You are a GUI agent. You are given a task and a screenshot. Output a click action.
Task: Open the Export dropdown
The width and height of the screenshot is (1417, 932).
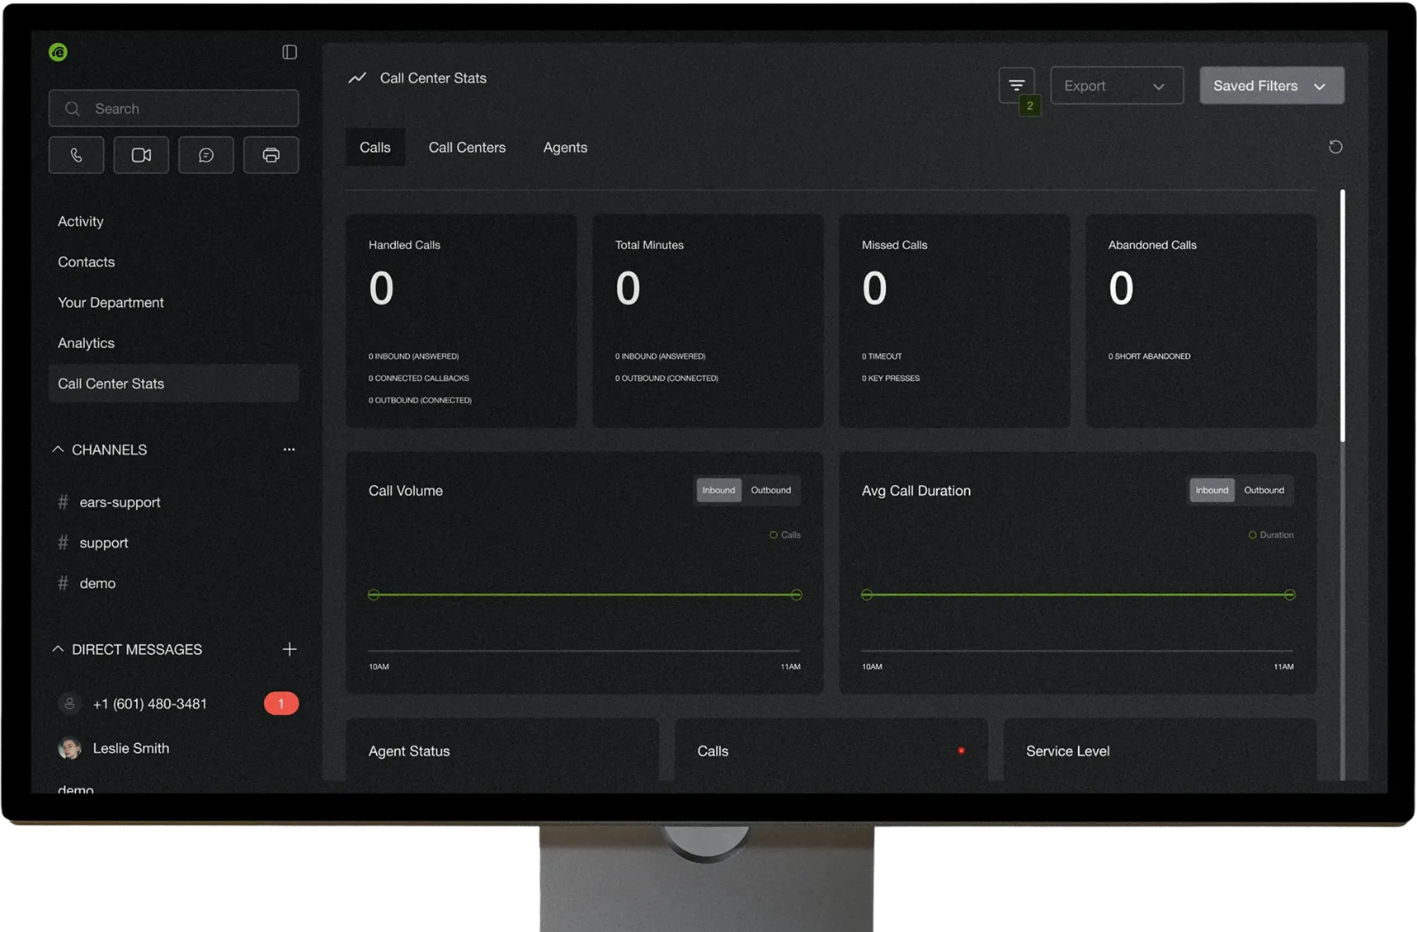pos(1117,86)
